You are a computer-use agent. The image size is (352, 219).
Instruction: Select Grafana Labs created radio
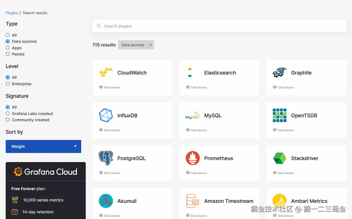(8, 113)
